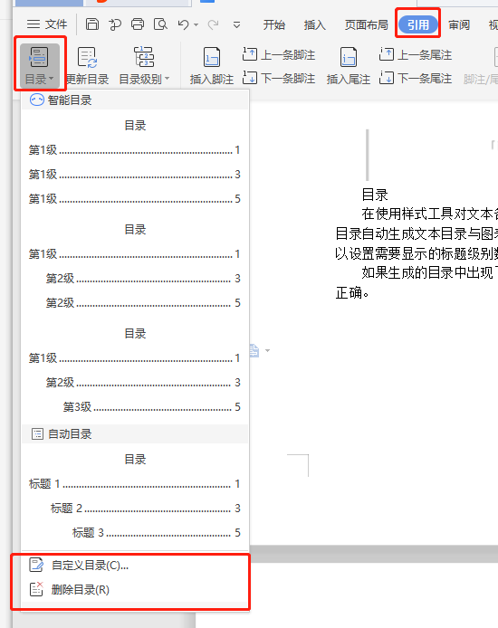The image size is (498, 628).
Task: Click the print preview icon
Action: [x=160, y=24]
